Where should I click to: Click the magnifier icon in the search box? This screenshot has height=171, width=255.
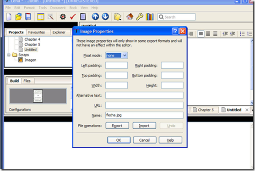click(x=161, y=17)
